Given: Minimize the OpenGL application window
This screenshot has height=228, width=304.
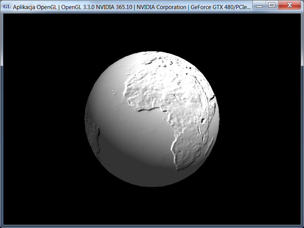Looking at the screenshot, I should click(260, 5).
